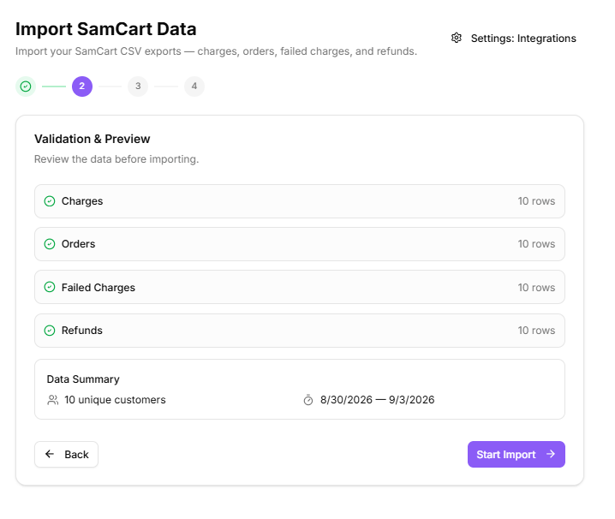Go back with the Back button
615x519 pixels.
66,454
